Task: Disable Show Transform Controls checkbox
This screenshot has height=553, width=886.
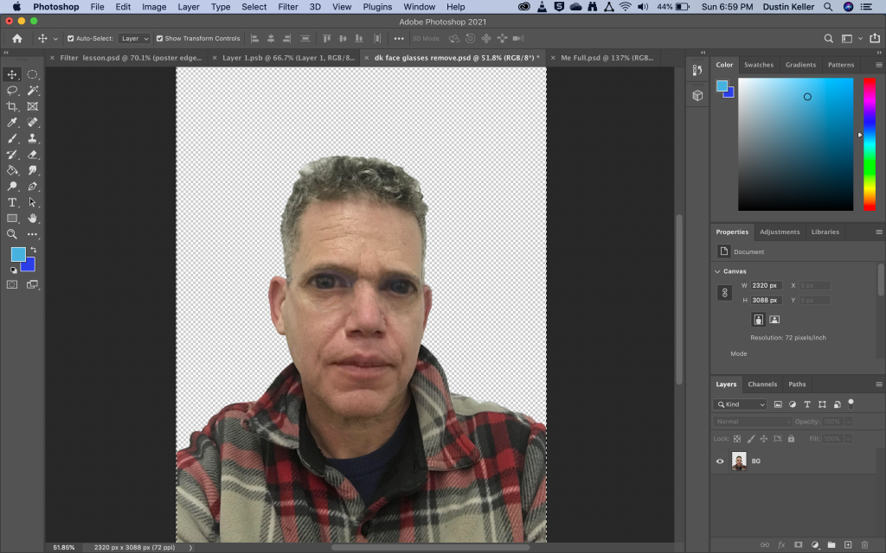Action: [x=159, y=39]
